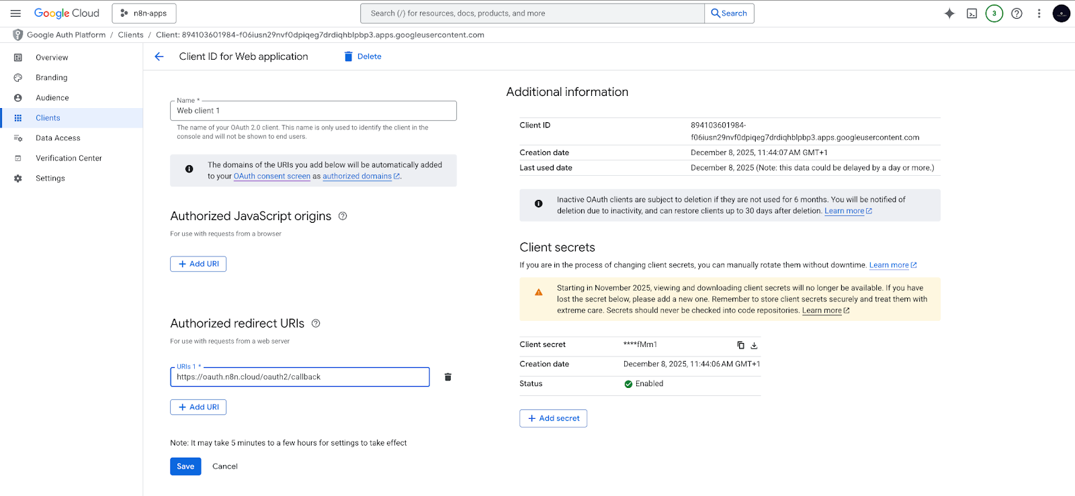Open Data Access in the sidebar
1075x496 pixels.
coord(71,138)
